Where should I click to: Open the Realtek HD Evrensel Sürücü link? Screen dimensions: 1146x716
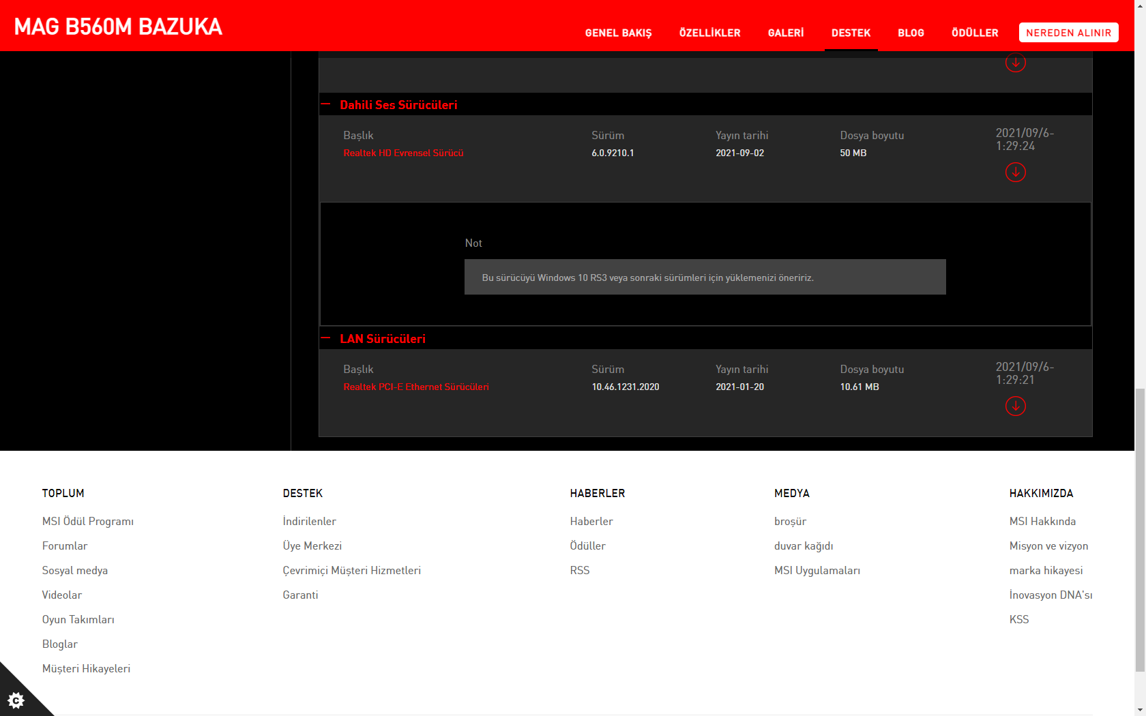[403, 153]
